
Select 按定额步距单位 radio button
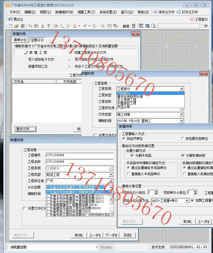pos(182,139)
